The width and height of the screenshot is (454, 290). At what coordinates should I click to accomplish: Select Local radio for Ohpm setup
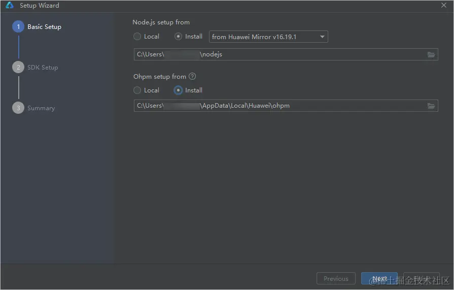click(137, 90)
